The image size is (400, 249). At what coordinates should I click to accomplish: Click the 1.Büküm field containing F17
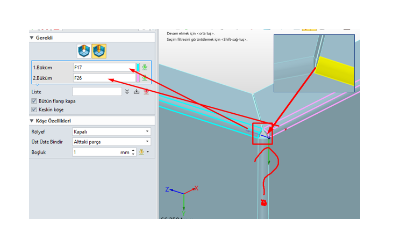[x=104, y=68]
